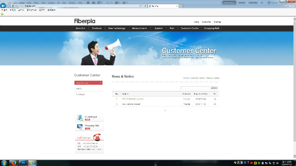Select the Measurement navigation item

[139, 28]
